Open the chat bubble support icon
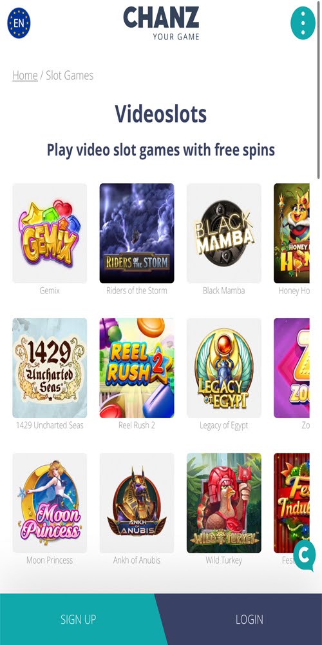The image size is (322, 645). click(305, 555)
